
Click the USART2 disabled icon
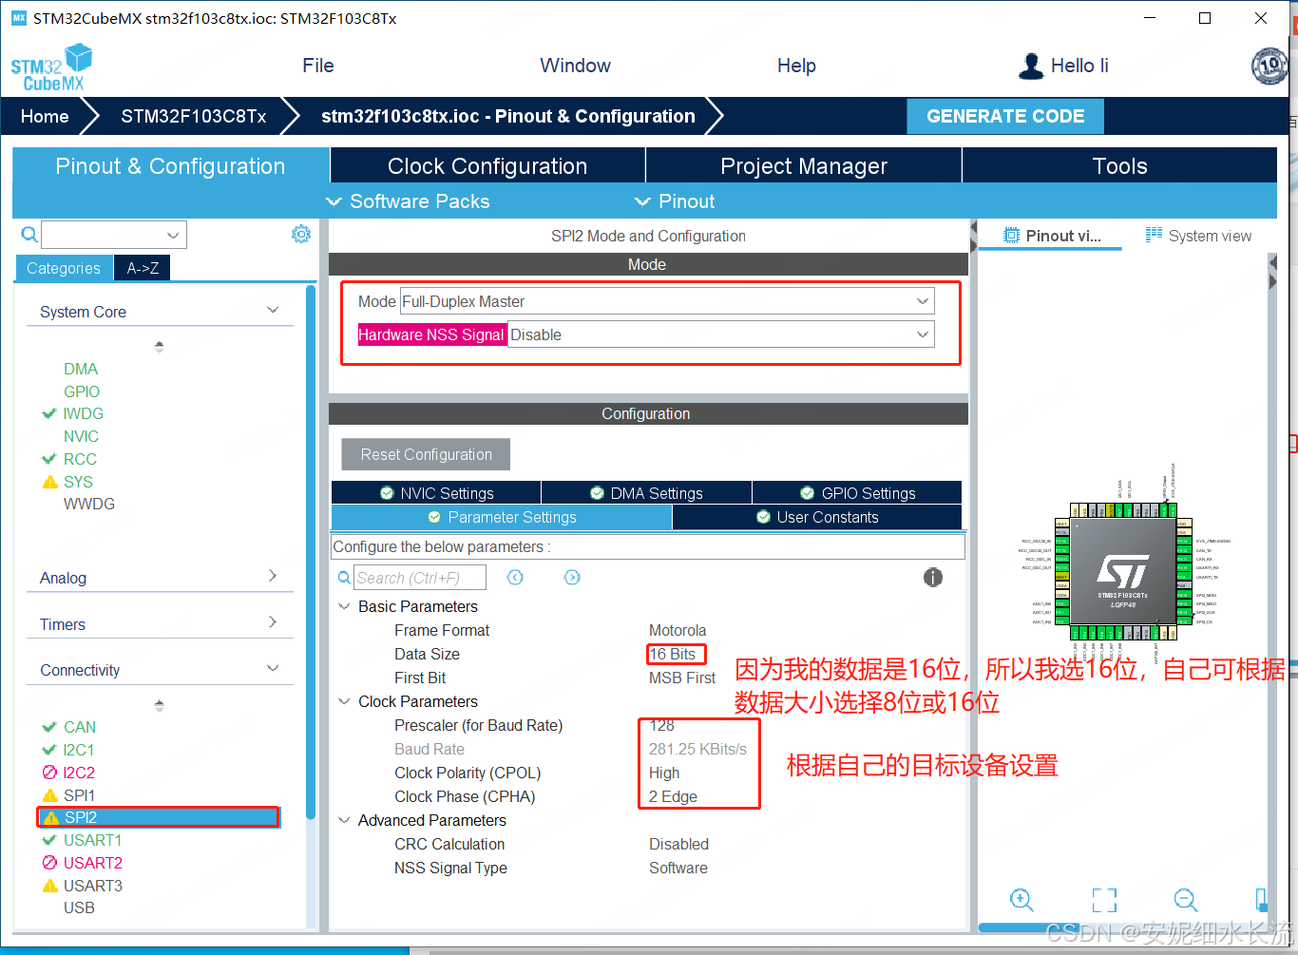click(x=50, y=863)
